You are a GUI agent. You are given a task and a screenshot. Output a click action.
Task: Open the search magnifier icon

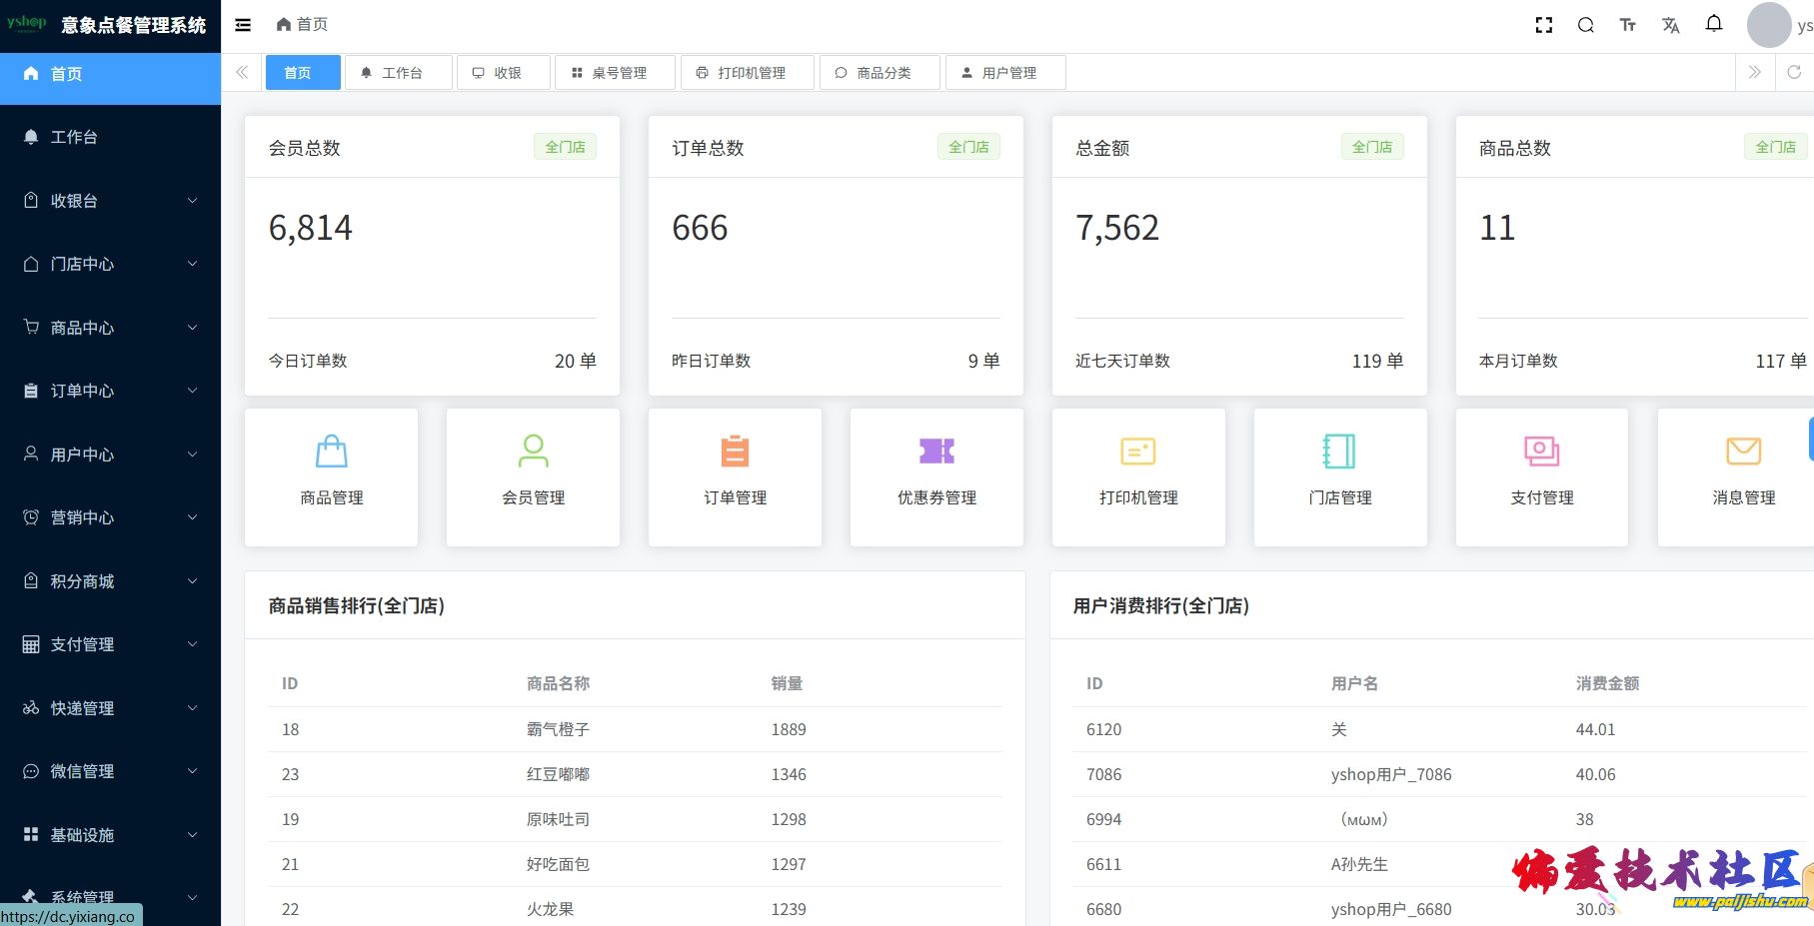pos(1585,25)
